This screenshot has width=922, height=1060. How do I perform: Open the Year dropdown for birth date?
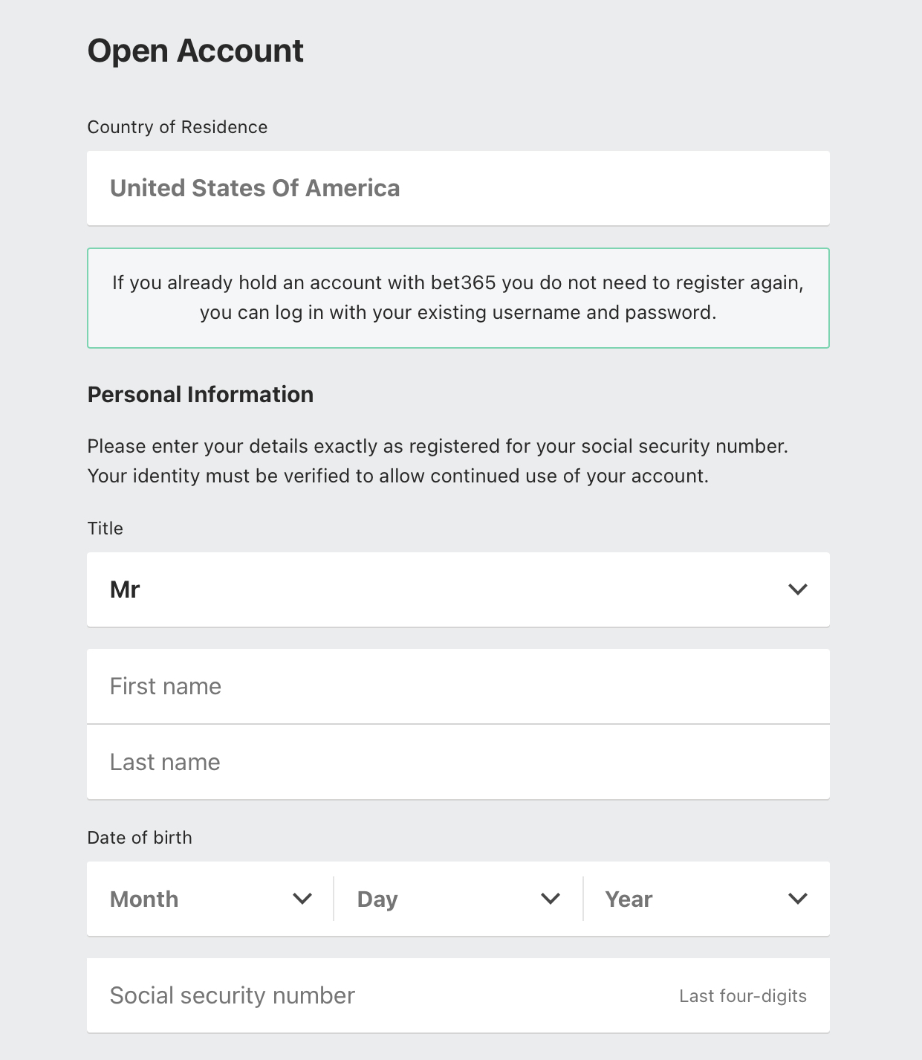click(707, 899)
